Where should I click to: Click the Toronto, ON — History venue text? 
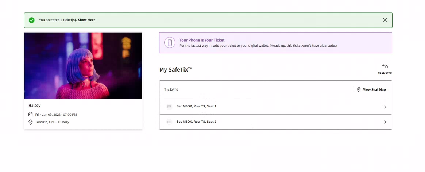click(x=52, y=122)
